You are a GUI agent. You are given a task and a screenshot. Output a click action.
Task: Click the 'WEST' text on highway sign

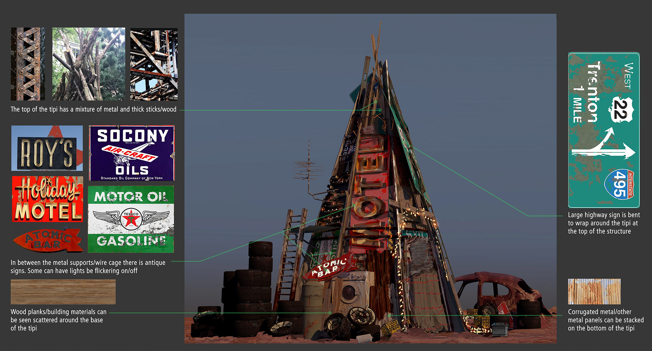[628, 76]
